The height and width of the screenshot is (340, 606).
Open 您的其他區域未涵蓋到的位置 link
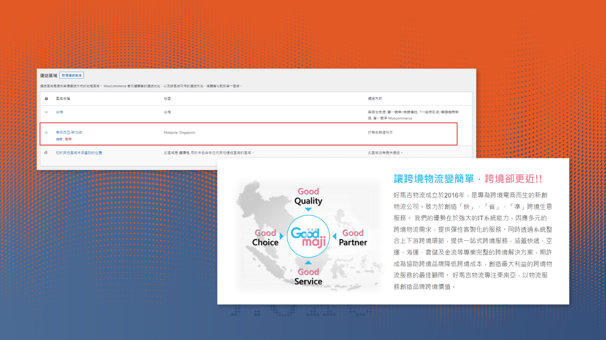[79, 153]
